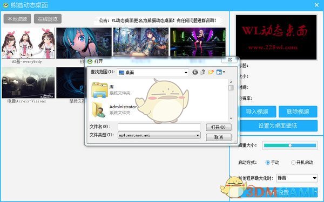324x202 pixels.
Task: Click the 打开(O) button
Action: pos(219,127)
